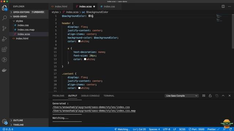Click color swatch on line 1
Image resolution: width=234 pixels, height=131 pixels.
pos(89,16)
